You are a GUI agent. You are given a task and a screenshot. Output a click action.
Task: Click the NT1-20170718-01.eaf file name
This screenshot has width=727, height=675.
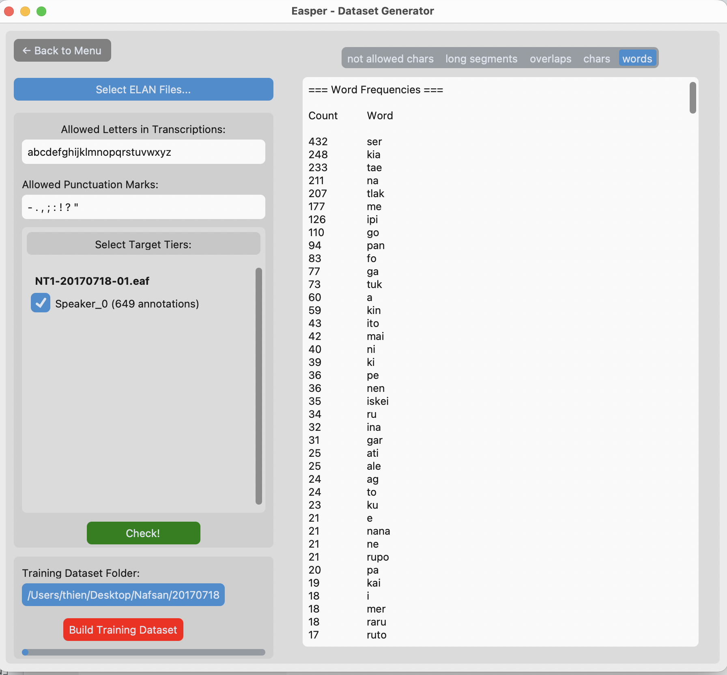click(x=92, y=281)
